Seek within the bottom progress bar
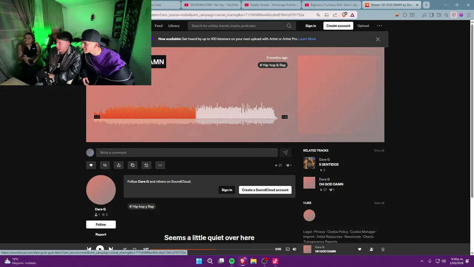This screenshot has width=474, height=267. click(x=212, y=249)
